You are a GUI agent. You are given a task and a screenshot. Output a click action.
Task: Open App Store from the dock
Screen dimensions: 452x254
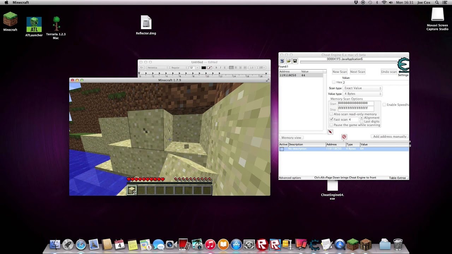[x=236, y=244]
